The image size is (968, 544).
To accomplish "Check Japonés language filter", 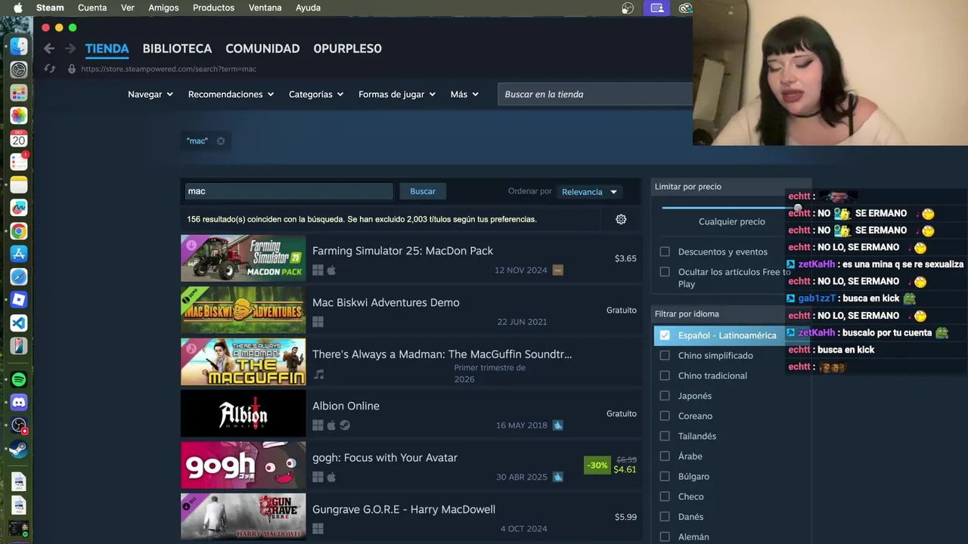I will [665, 396].
